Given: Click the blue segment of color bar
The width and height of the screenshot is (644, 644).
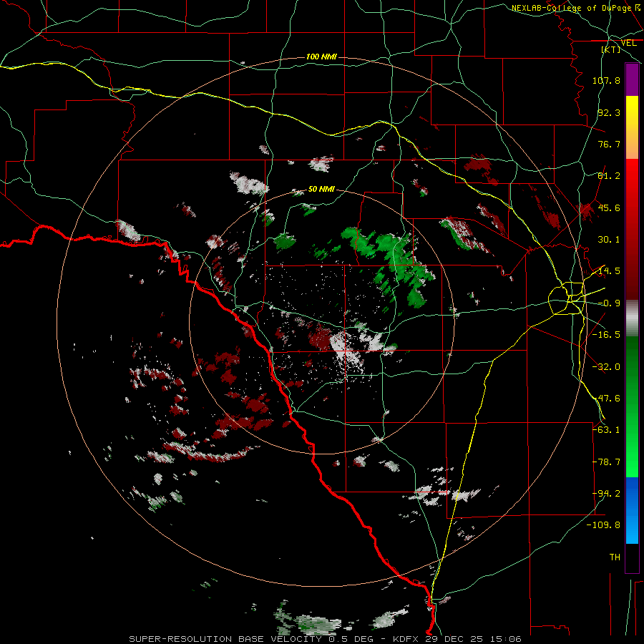Looking at the screenshot, I should tap(632, 510).
